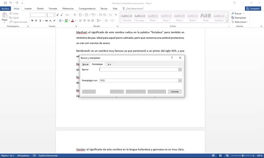264x158 pixels.
Task: Apply text highlight color
Action: [66, 21]
